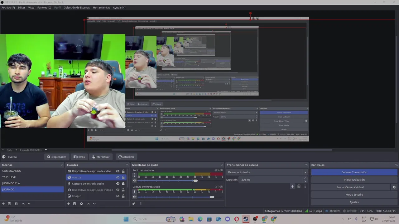This screenshot has height=224, width=399.
Task: Show Dispositivo de captura de video 3
Action: pyautogui.click(x=118, y=190)
